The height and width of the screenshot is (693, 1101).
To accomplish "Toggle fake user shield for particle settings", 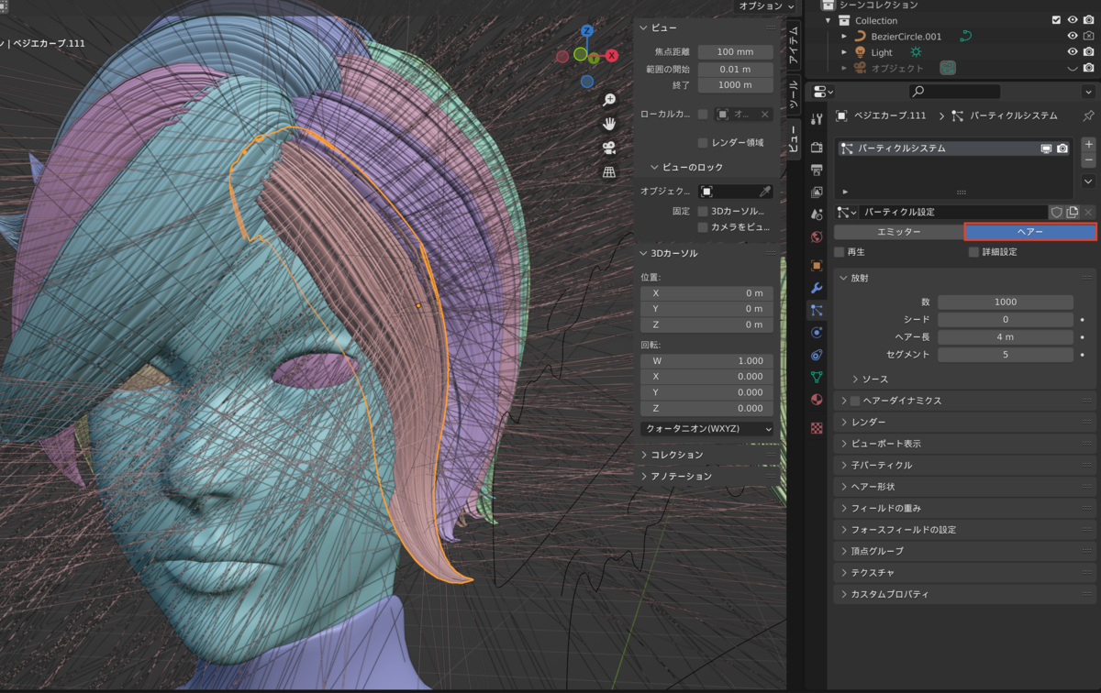I will [x=1056, y=212].
